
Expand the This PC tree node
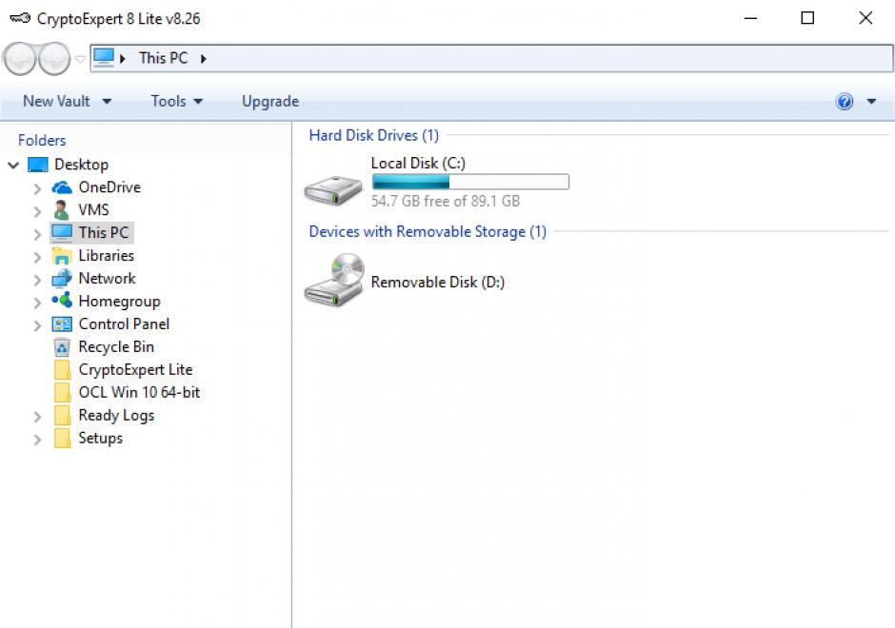click(38, 234)
